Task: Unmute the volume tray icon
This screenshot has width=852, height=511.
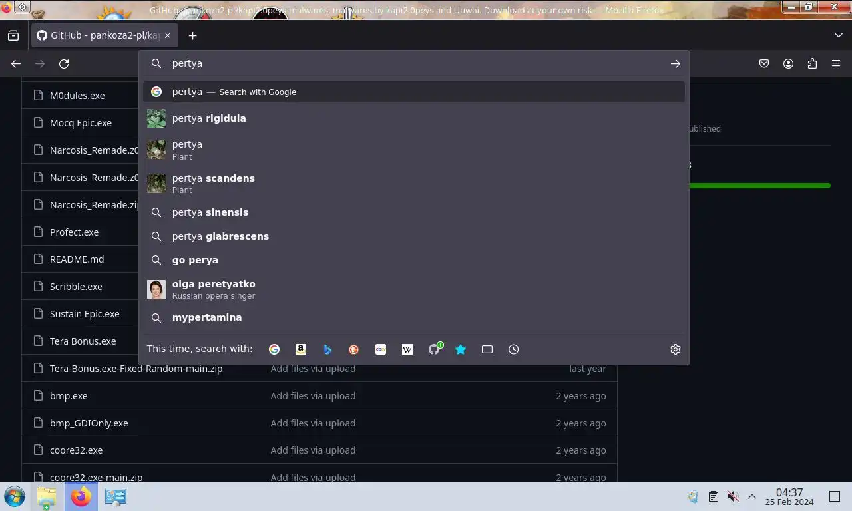Action: pyautogui.click(x=733, y=496)
